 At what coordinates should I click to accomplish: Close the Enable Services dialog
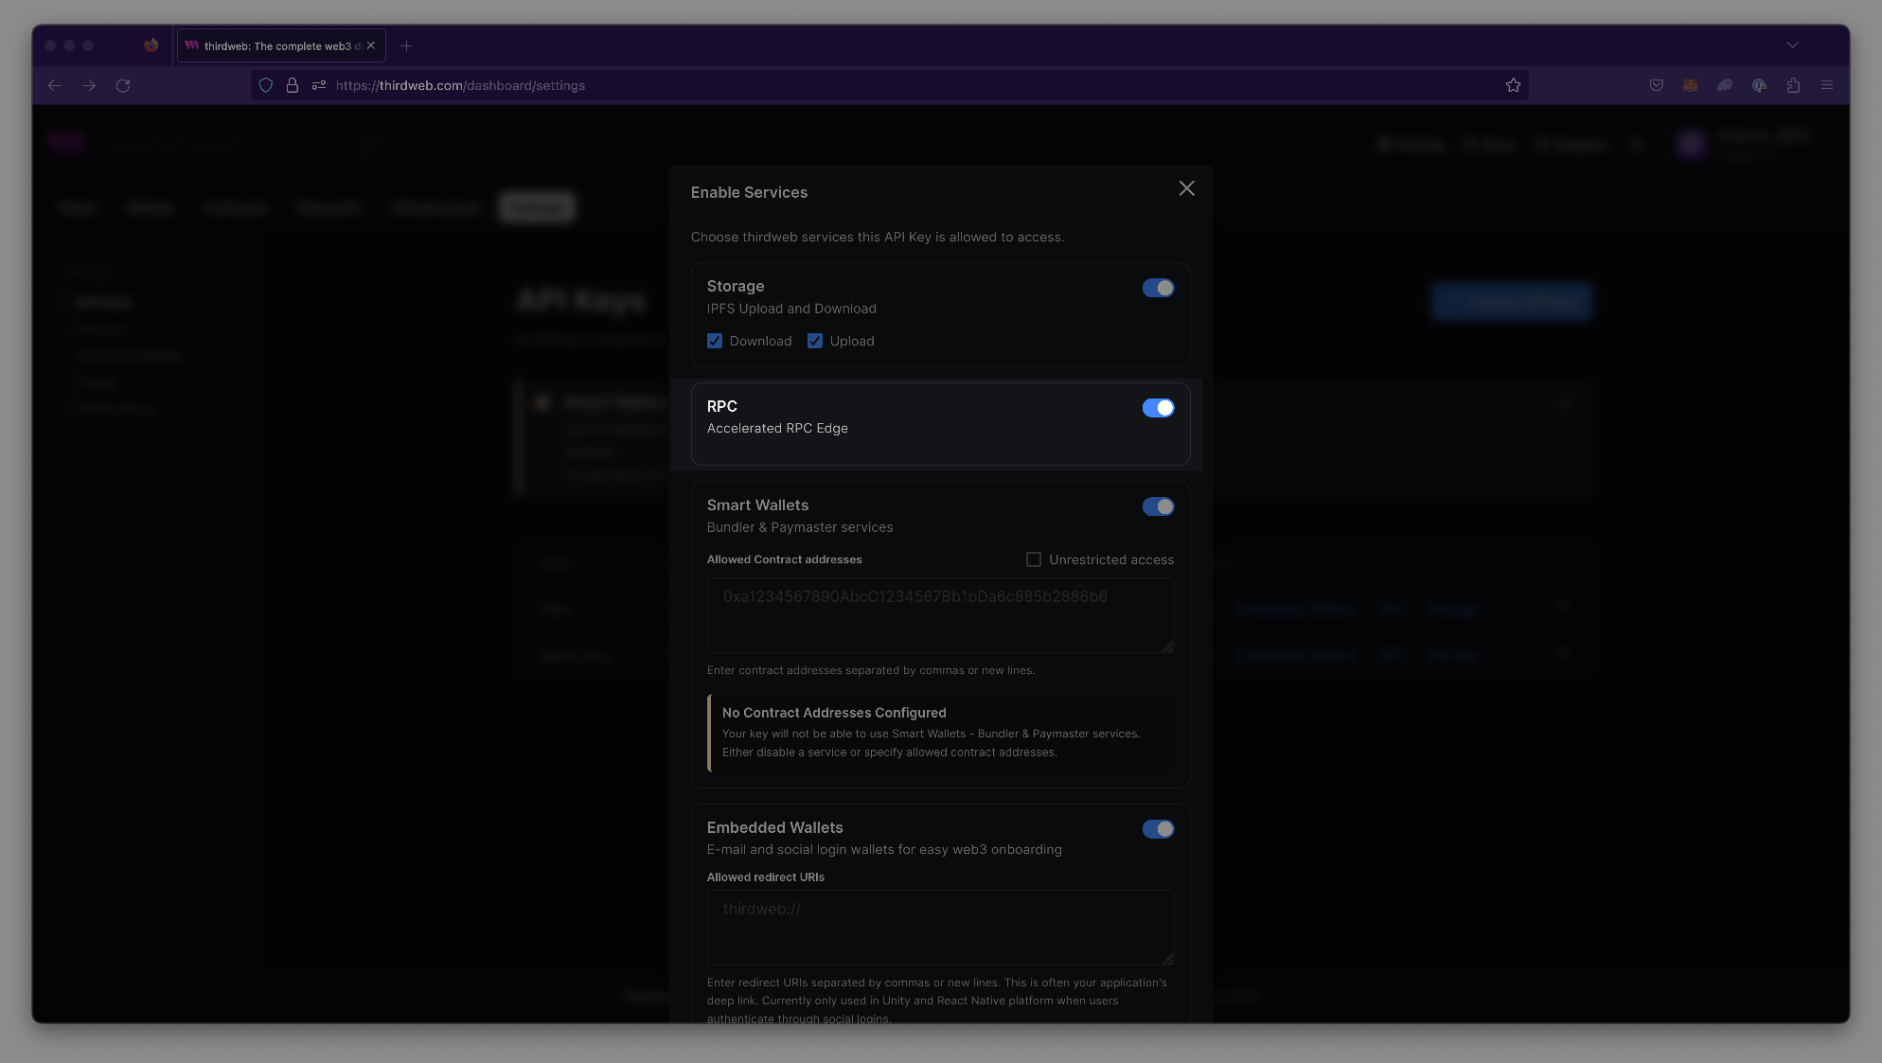(1186, 188)
